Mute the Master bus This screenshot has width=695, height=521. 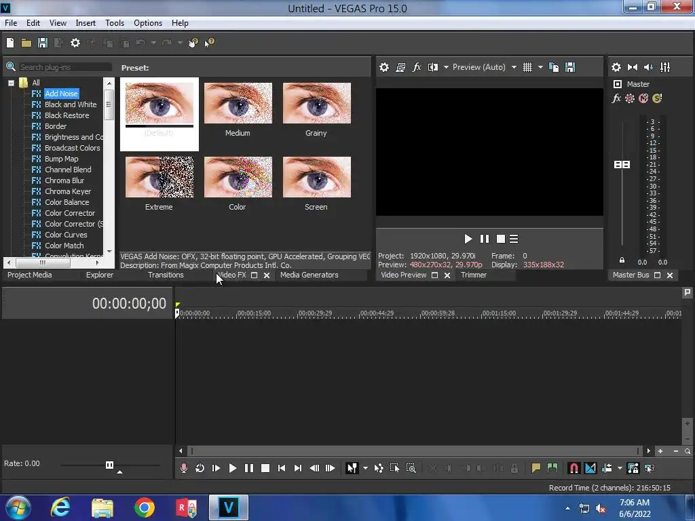[643, 98]
